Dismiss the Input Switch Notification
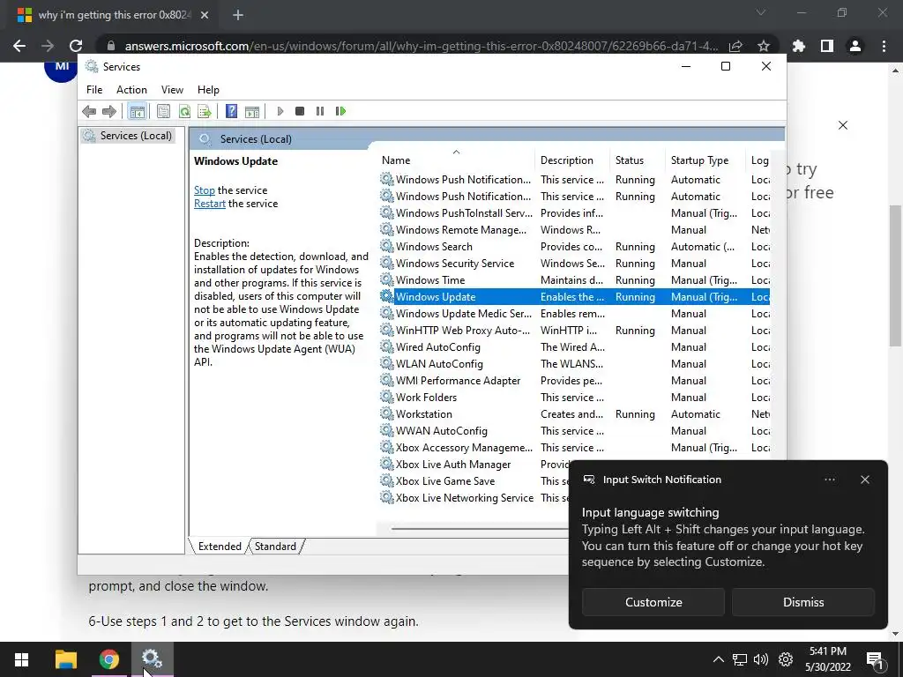This screenshot has height=677, width=903. tap(802, 602)
